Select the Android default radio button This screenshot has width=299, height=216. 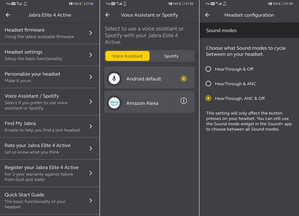point(183,79)
